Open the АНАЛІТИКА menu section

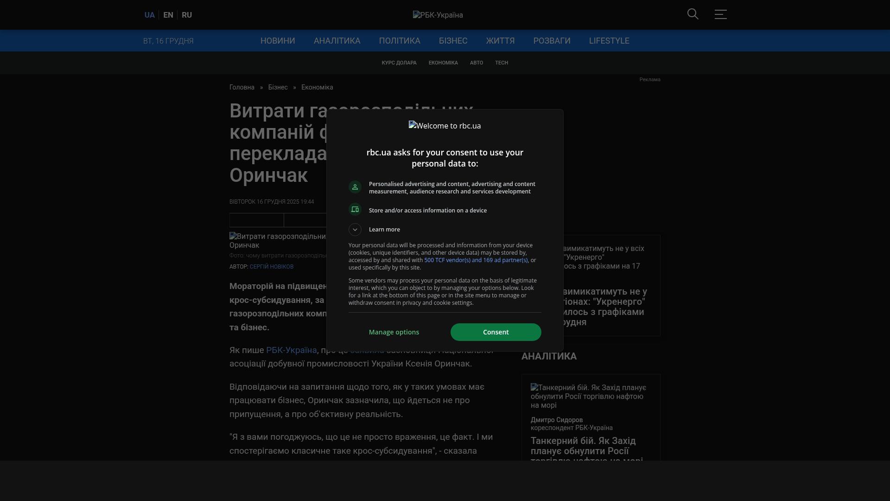[x=337, y=41]
